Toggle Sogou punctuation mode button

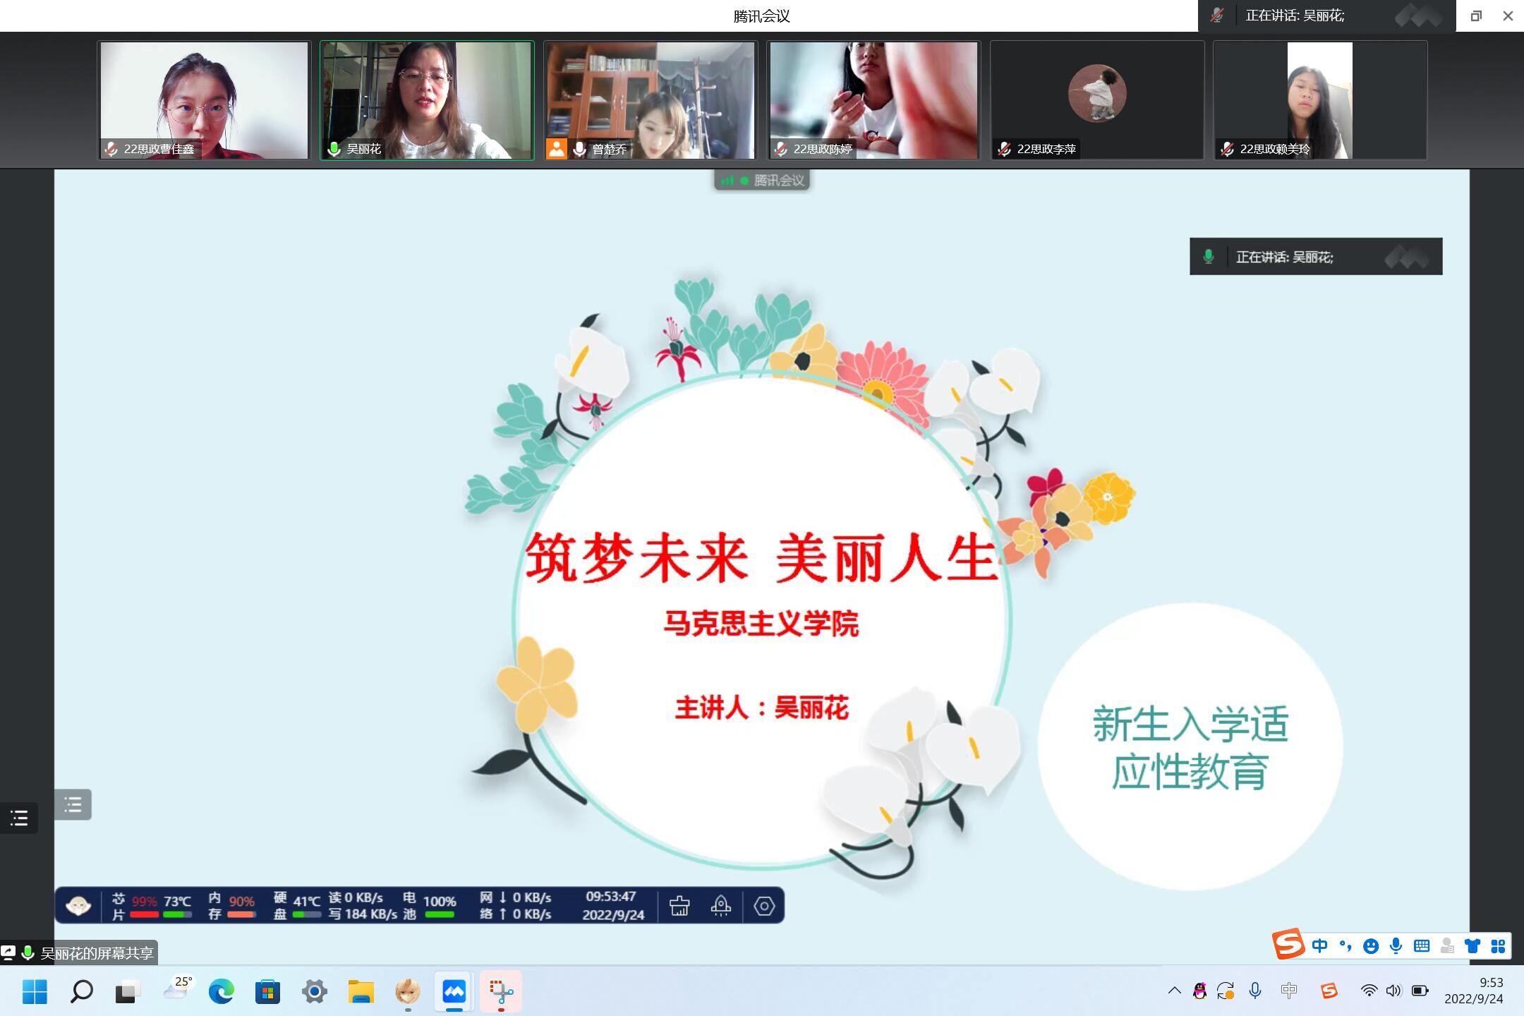point(1345,946)
